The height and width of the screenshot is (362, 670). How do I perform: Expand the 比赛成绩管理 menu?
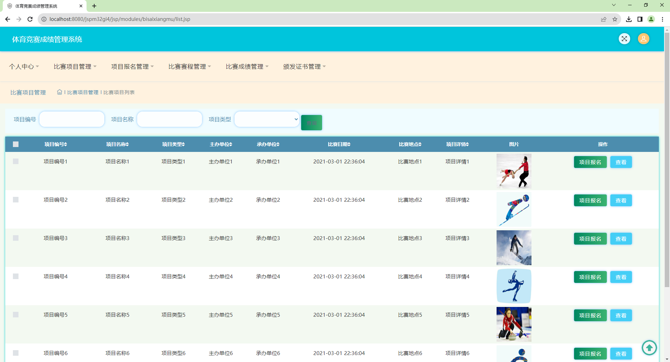click(247, 67)
